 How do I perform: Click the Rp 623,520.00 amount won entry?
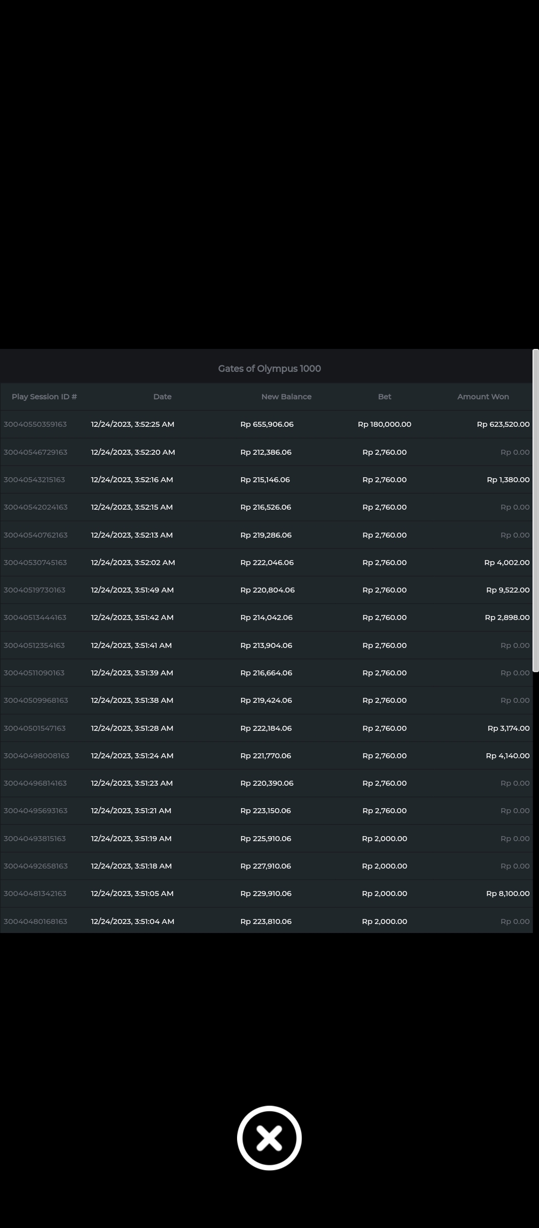pos(503,424)
